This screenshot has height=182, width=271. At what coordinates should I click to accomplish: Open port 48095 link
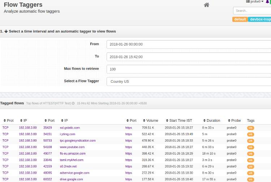[x=48, y=173]
